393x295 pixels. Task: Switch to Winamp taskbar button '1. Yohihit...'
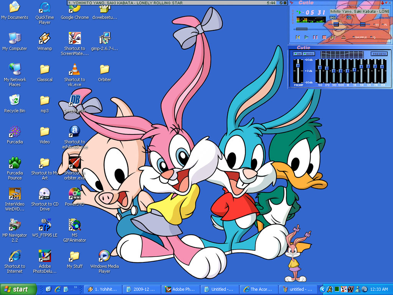tap(104, 289)
